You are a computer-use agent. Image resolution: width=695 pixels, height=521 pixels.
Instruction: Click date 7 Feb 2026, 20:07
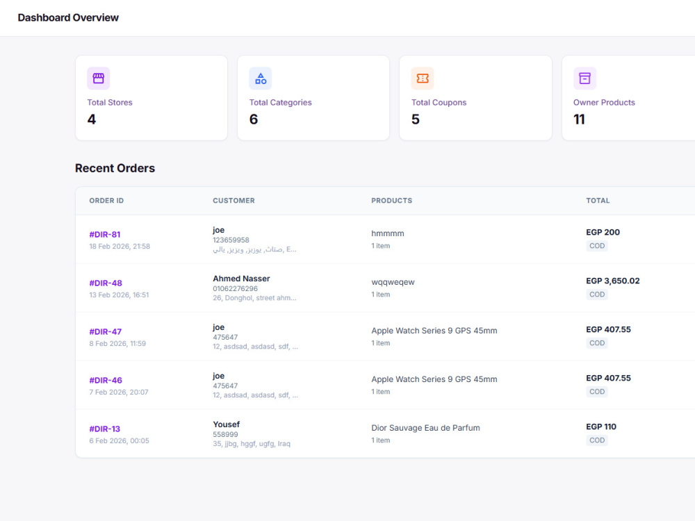[x=118, y=392]
